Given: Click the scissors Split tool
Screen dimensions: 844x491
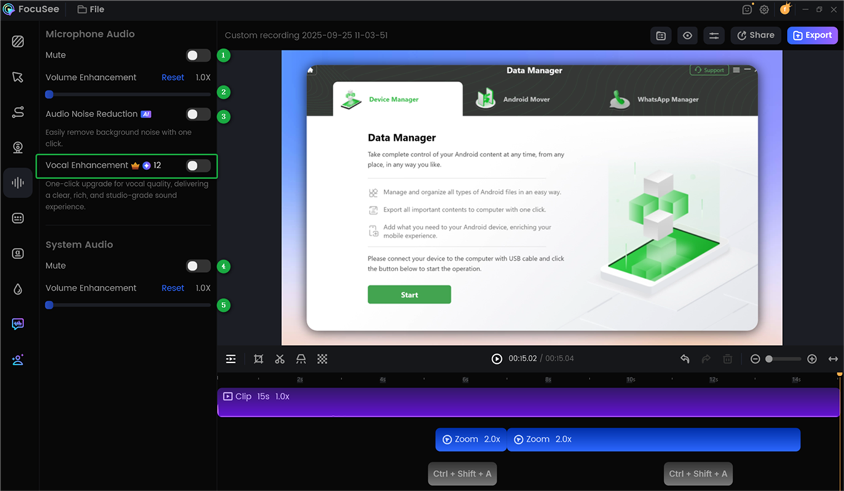Looking at the screenshot, I should (280, 359).
